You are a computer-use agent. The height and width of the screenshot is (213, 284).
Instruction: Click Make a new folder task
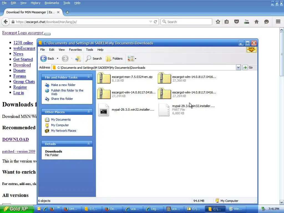(x=63, y=85)
